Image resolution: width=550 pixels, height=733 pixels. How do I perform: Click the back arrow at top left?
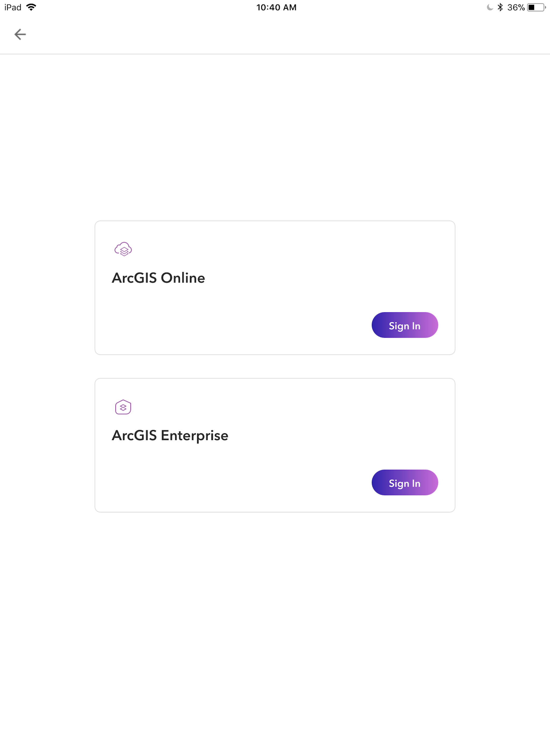pos(20,34)
